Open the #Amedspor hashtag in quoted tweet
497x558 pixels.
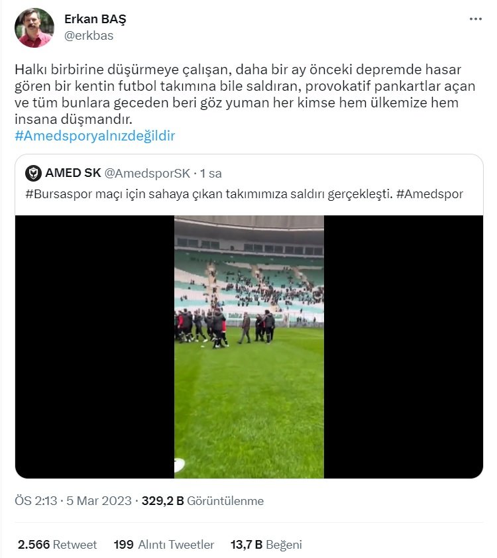coord(429,194)
